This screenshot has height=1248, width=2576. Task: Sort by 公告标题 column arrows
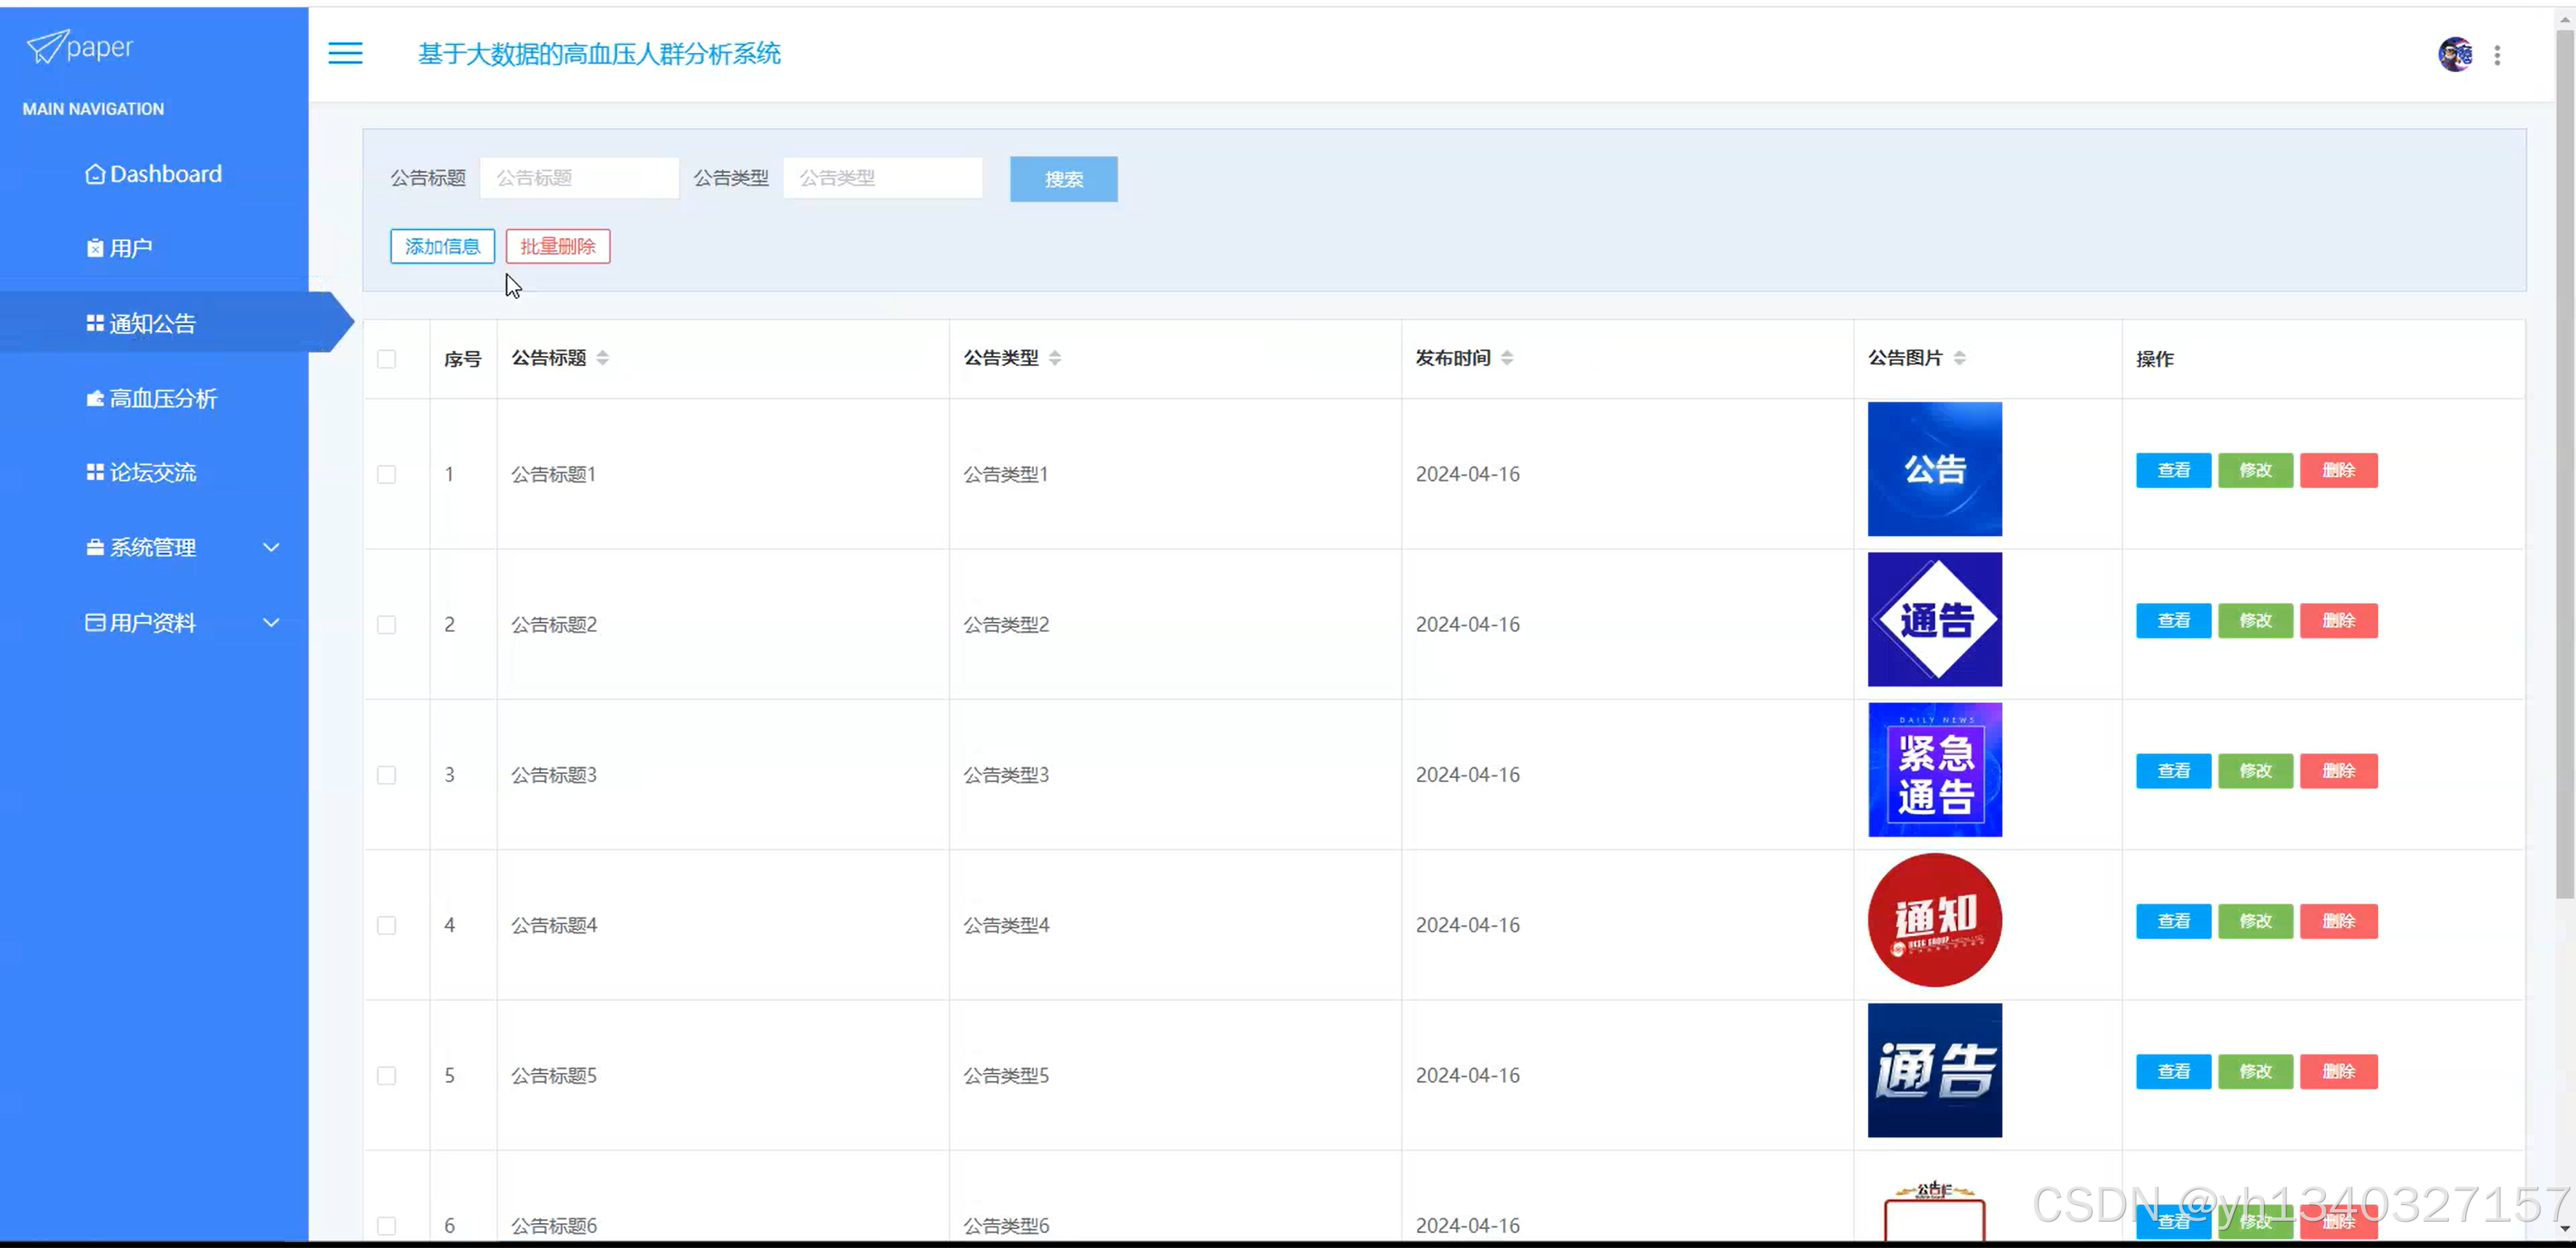click(x=602, y=358)
